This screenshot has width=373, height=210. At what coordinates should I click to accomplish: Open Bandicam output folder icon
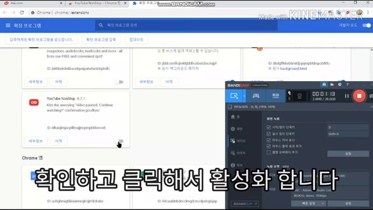click(332, 85)
